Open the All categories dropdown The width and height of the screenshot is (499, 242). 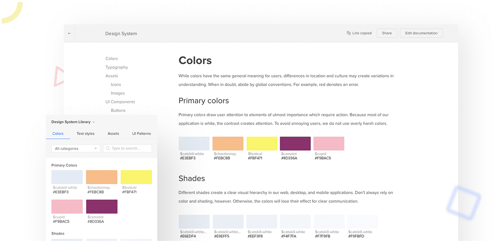pyautogui.click(x=76, y=148)
